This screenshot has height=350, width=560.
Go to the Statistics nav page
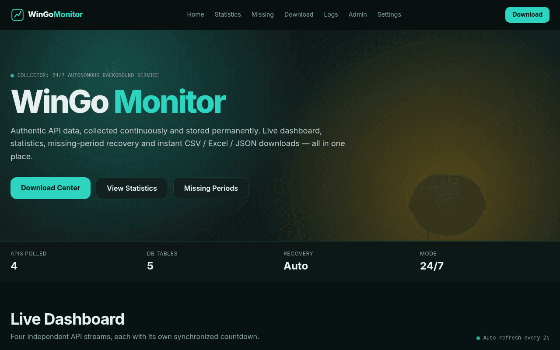pos(227,14)
